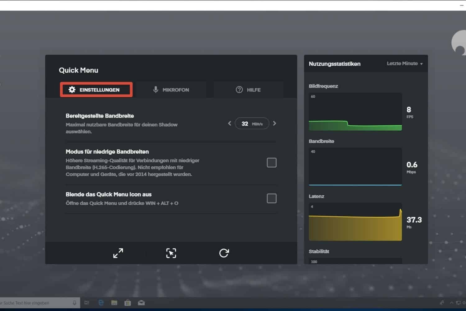This screenshot has width=466, height=311.
Task: Click the Quick Menu title
Action: (79, 70)
